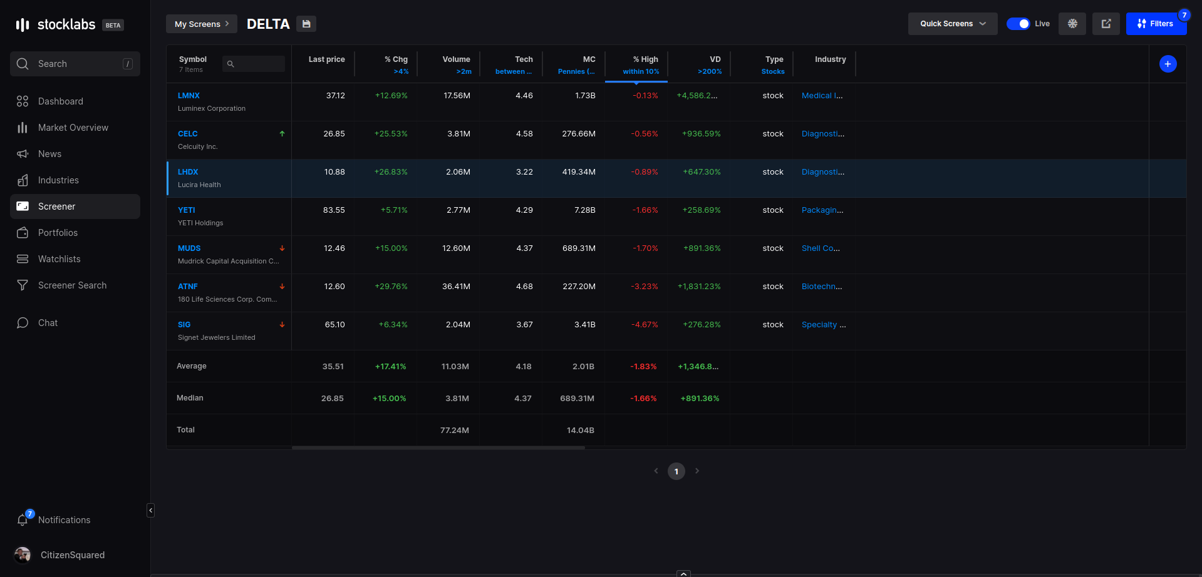Click the Chat bubble icon
The image size is (1202, 577).
click(23, 323)
